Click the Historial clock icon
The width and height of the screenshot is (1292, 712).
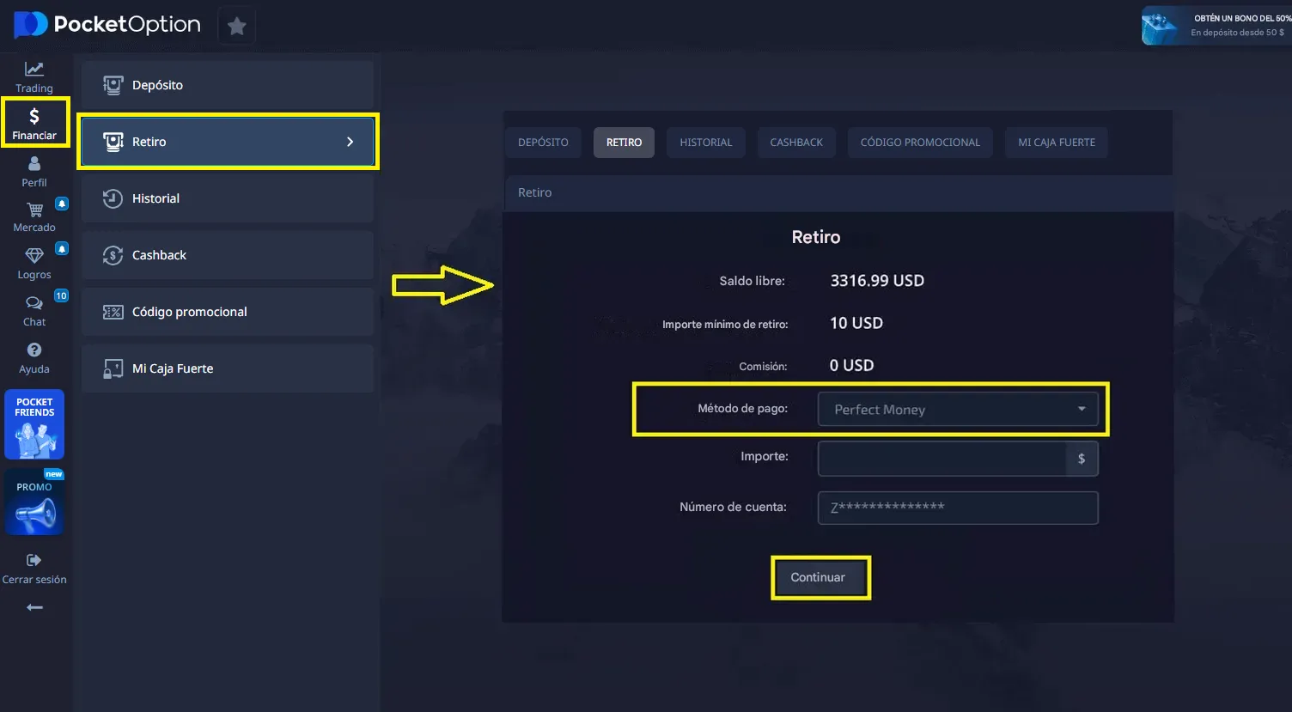tap(113, 198)
